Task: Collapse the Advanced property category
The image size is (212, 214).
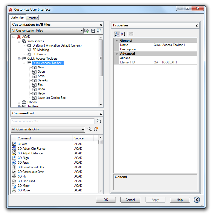Action: 117,54
